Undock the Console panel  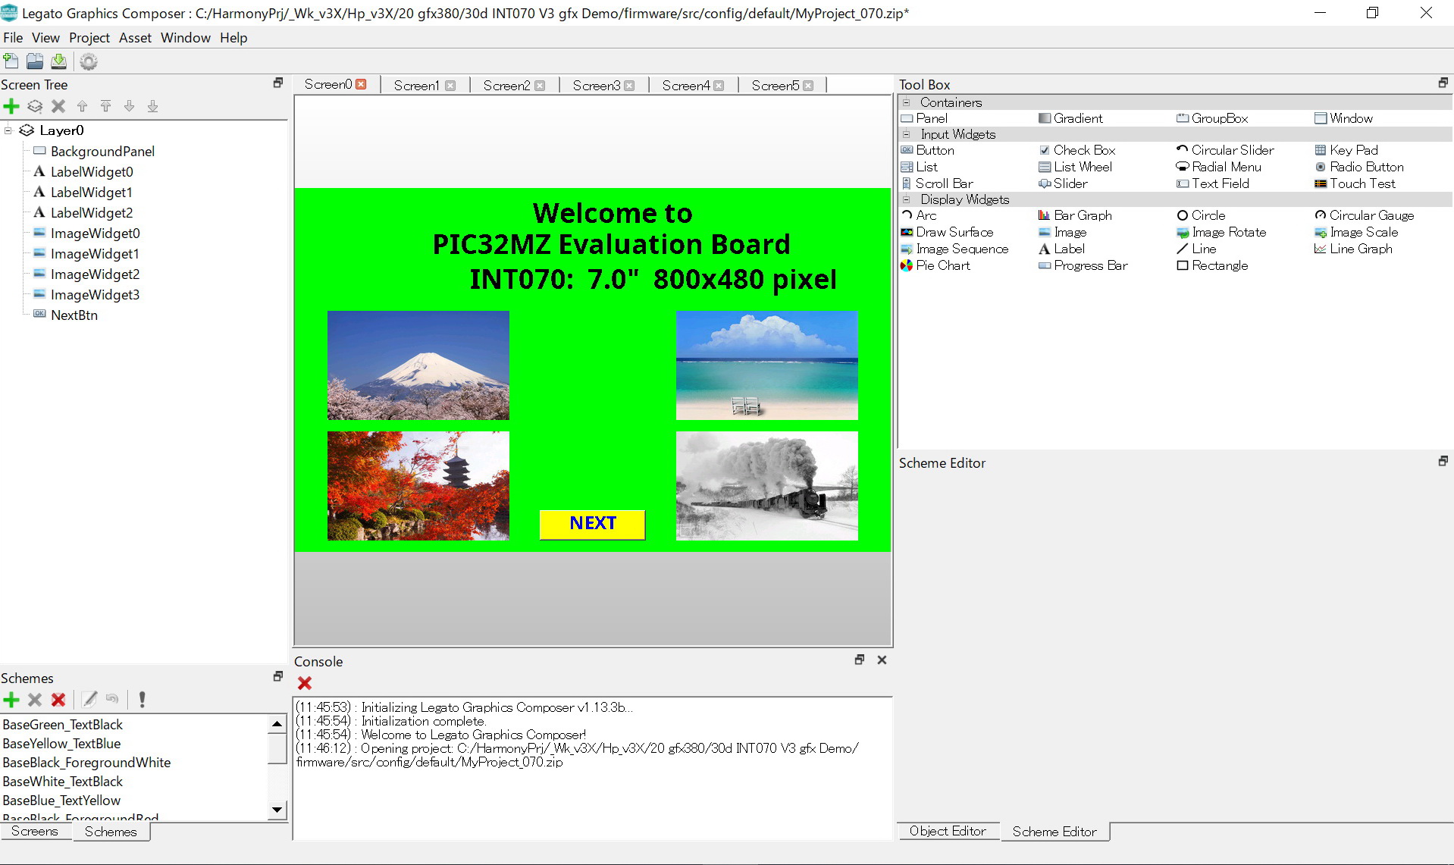(860, 660)
